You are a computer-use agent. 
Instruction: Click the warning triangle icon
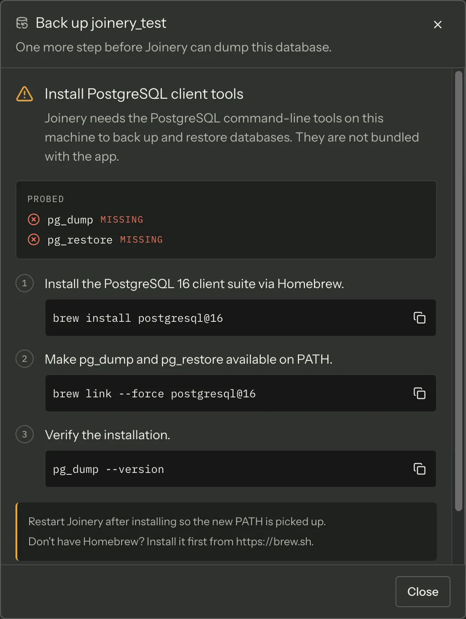click(25, 94)
